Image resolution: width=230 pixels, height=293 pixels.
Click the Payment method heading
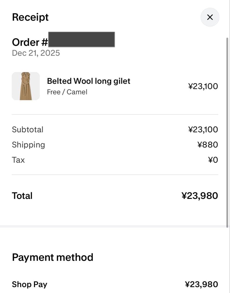52,257
